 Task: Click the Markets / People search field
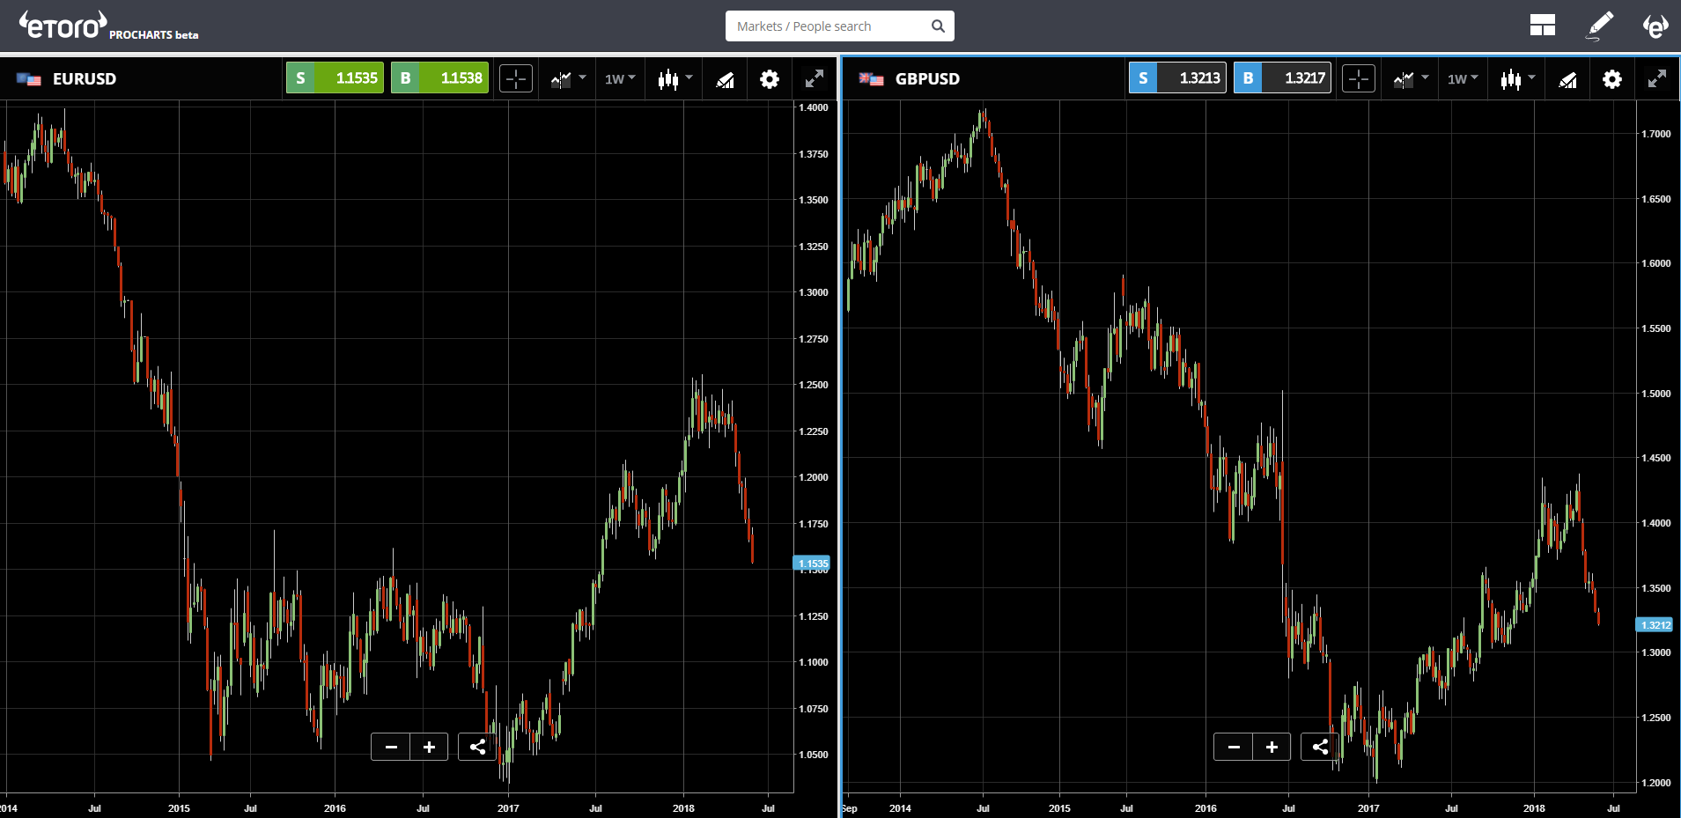point(839,26)
